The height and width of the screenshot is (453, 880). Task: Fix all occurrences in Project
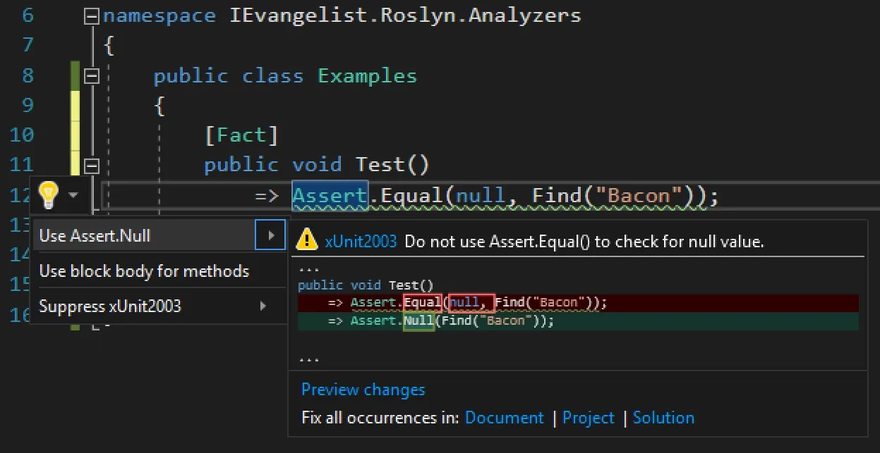click(x=589, y=418)
